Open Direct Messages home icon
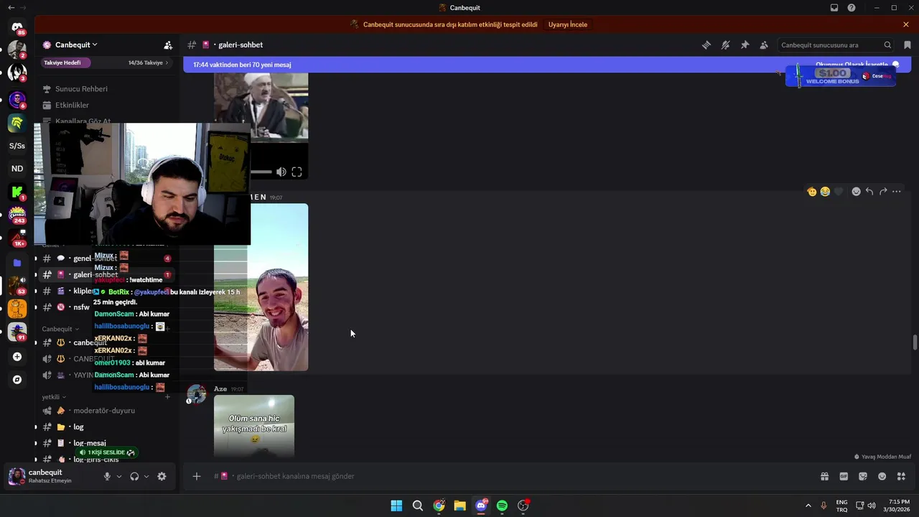This screenshot has width=919, height=517. (17, 27)
